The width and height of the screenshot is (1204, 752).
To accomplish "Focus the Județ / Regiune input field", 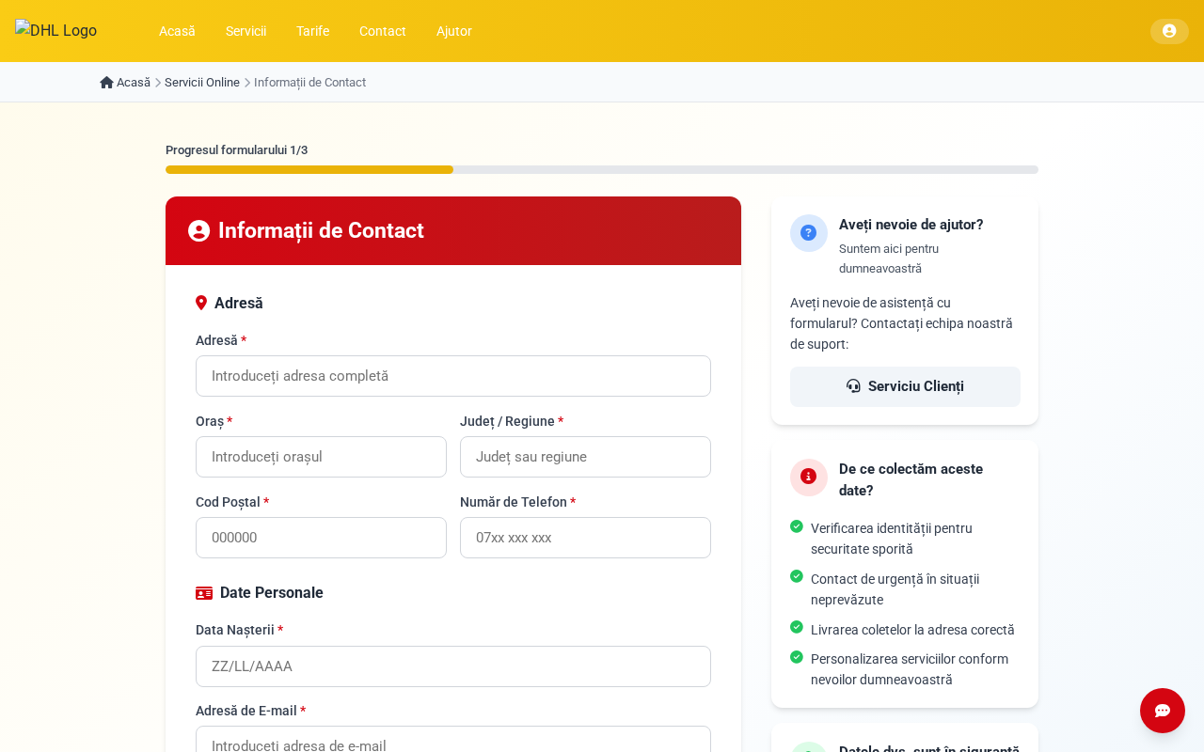I will (x=585, y=457).
